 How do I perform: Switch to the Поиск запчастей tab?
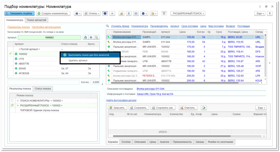click(37, 20)
